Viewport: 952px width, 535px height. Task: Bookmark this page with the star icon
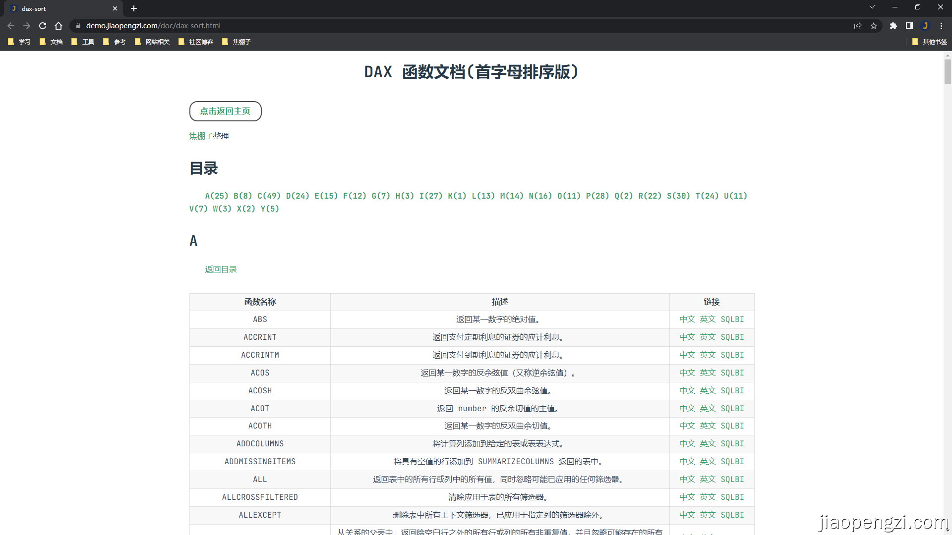point(874,26)
